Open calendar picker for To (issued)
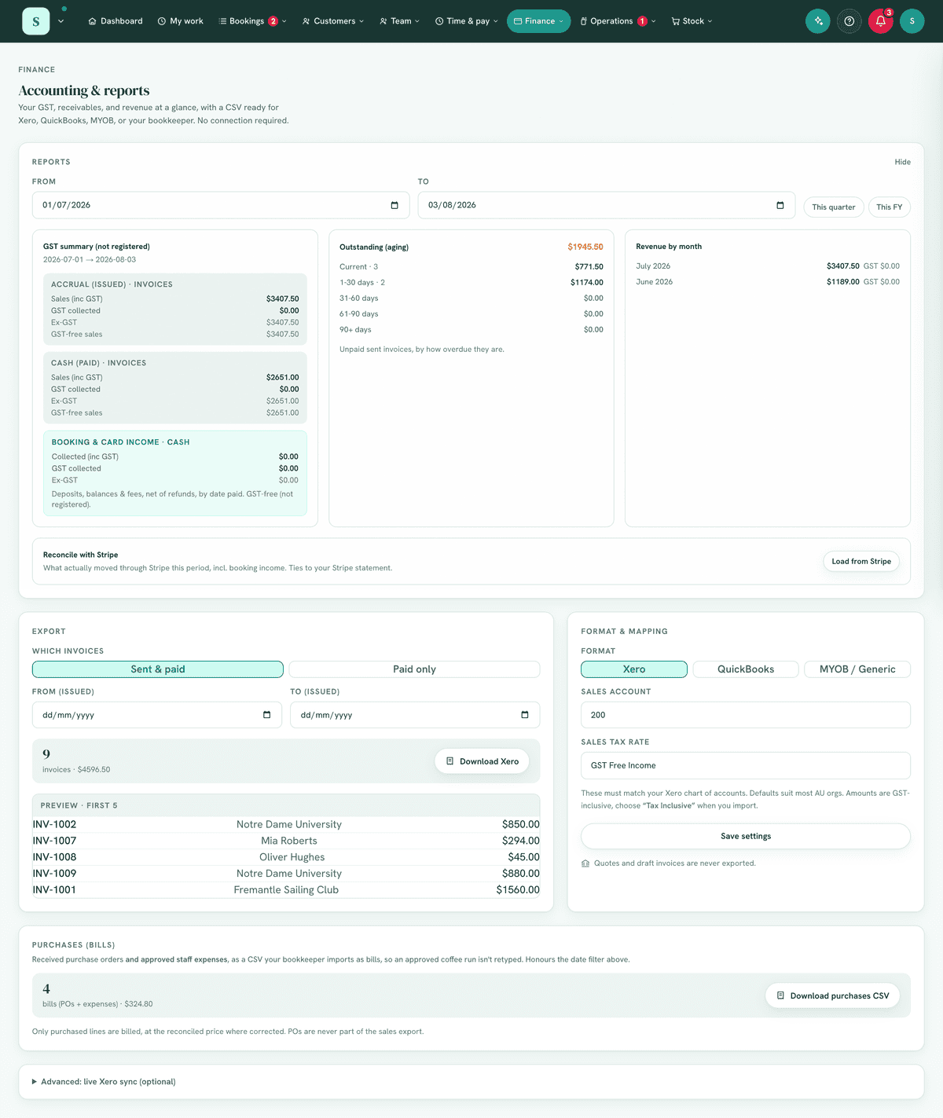943x1118 pixels. pos(525,715)
